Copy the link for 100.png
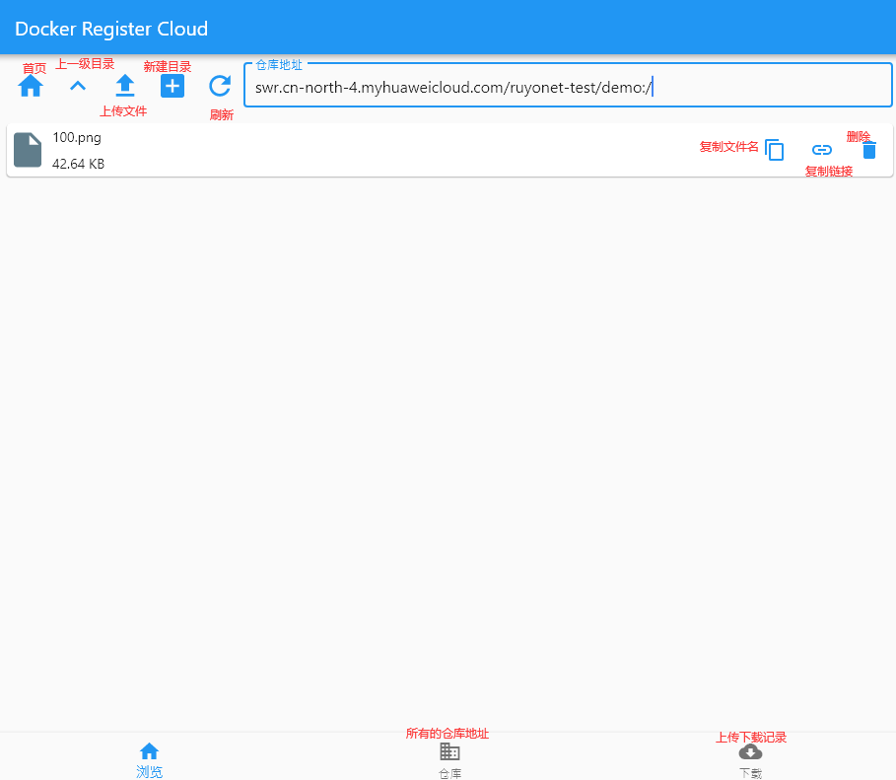 (822, 150)
